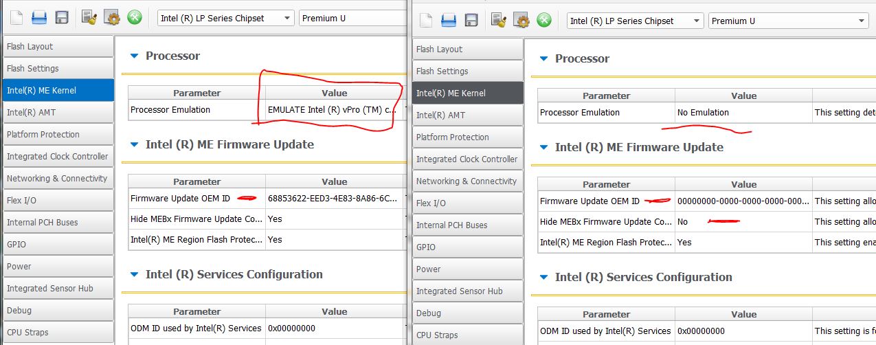Click the No Emulation value in right window
876x345 pixels.
[743, 113]
